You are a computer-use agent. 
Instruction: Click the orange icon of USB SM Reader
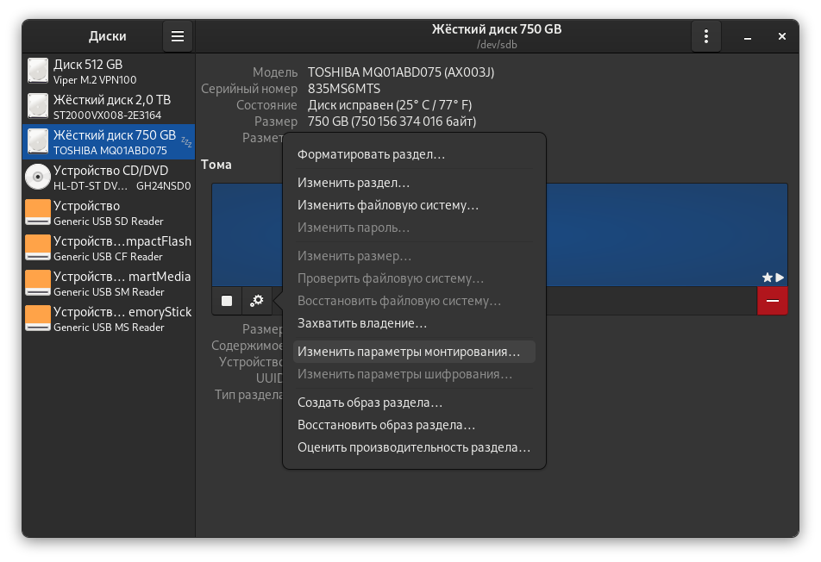(38, 283)
